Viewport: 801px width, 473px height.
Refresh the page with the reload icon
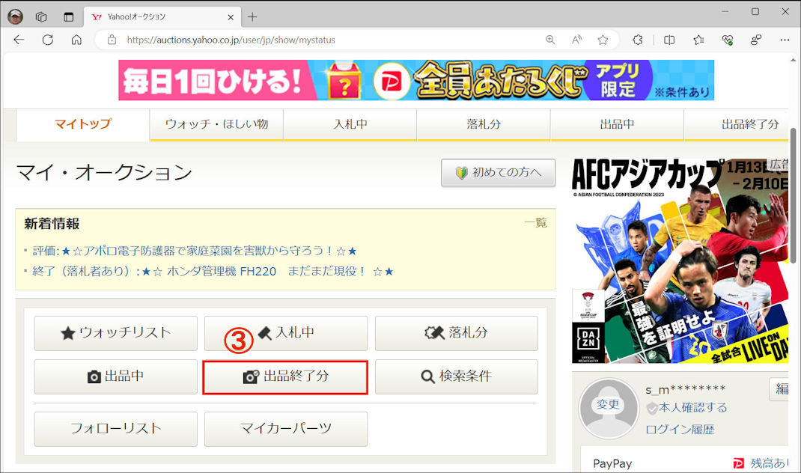48,40
